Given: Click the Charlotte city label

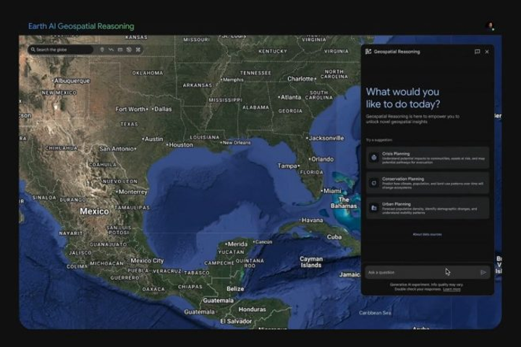Looking at the screenshot, I should click(301, 79).
